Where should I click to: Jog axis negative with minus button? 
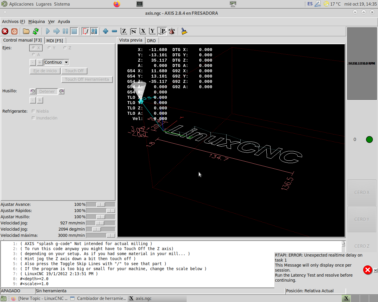point(33,62)
